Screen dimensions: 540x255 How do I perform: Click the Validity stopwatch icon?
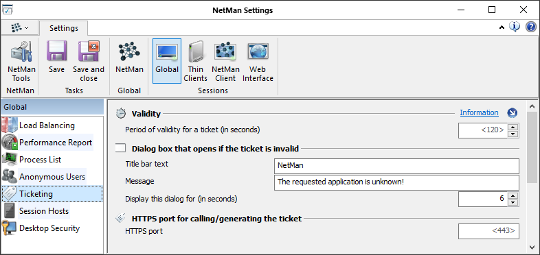(x=120, y=113)
